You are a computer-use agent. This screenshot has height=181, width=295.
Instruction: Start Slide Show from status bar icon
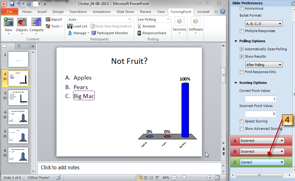point(157,177)
